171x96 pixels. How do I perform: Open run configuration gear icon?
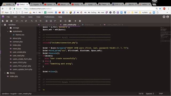pyautogui.click(x=80, y=21)
